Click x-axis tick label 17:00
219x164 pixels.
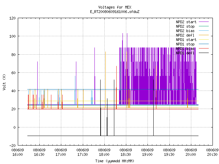[x=61, y=155]
